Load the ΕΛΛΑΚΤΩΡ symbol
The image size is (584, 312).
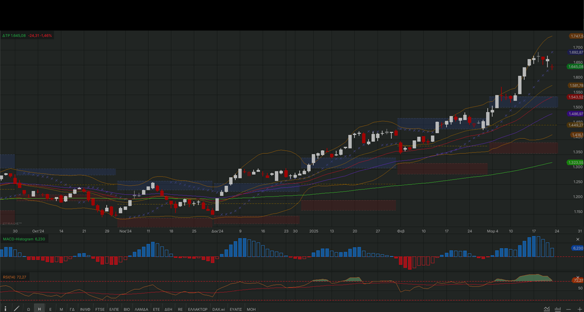[198, 309]
